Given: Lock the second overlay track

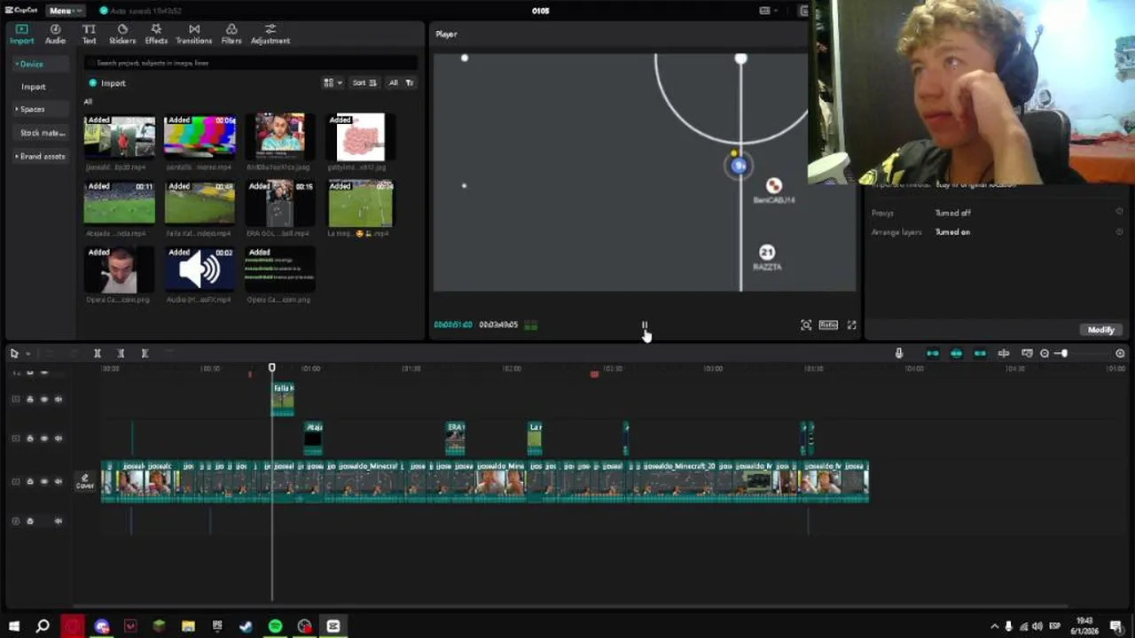Looking at the screenshot, I should 30,439.
